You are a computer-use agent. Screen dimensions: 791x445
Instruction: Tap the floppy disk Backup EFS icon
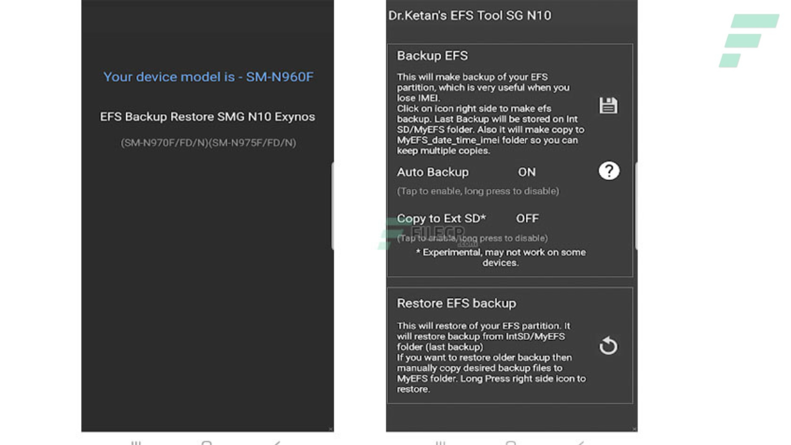(x=608, y=106)
